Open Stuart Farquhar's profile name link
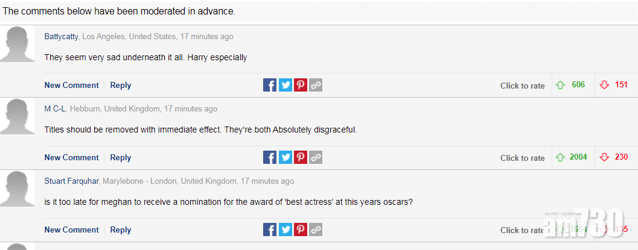The height and width of the screenshot is (250, 638). click(72, 181)
